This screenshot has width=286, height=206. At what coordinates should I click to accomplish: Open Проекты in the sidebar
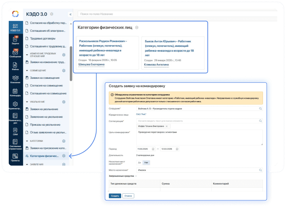[x=15, y=158]
